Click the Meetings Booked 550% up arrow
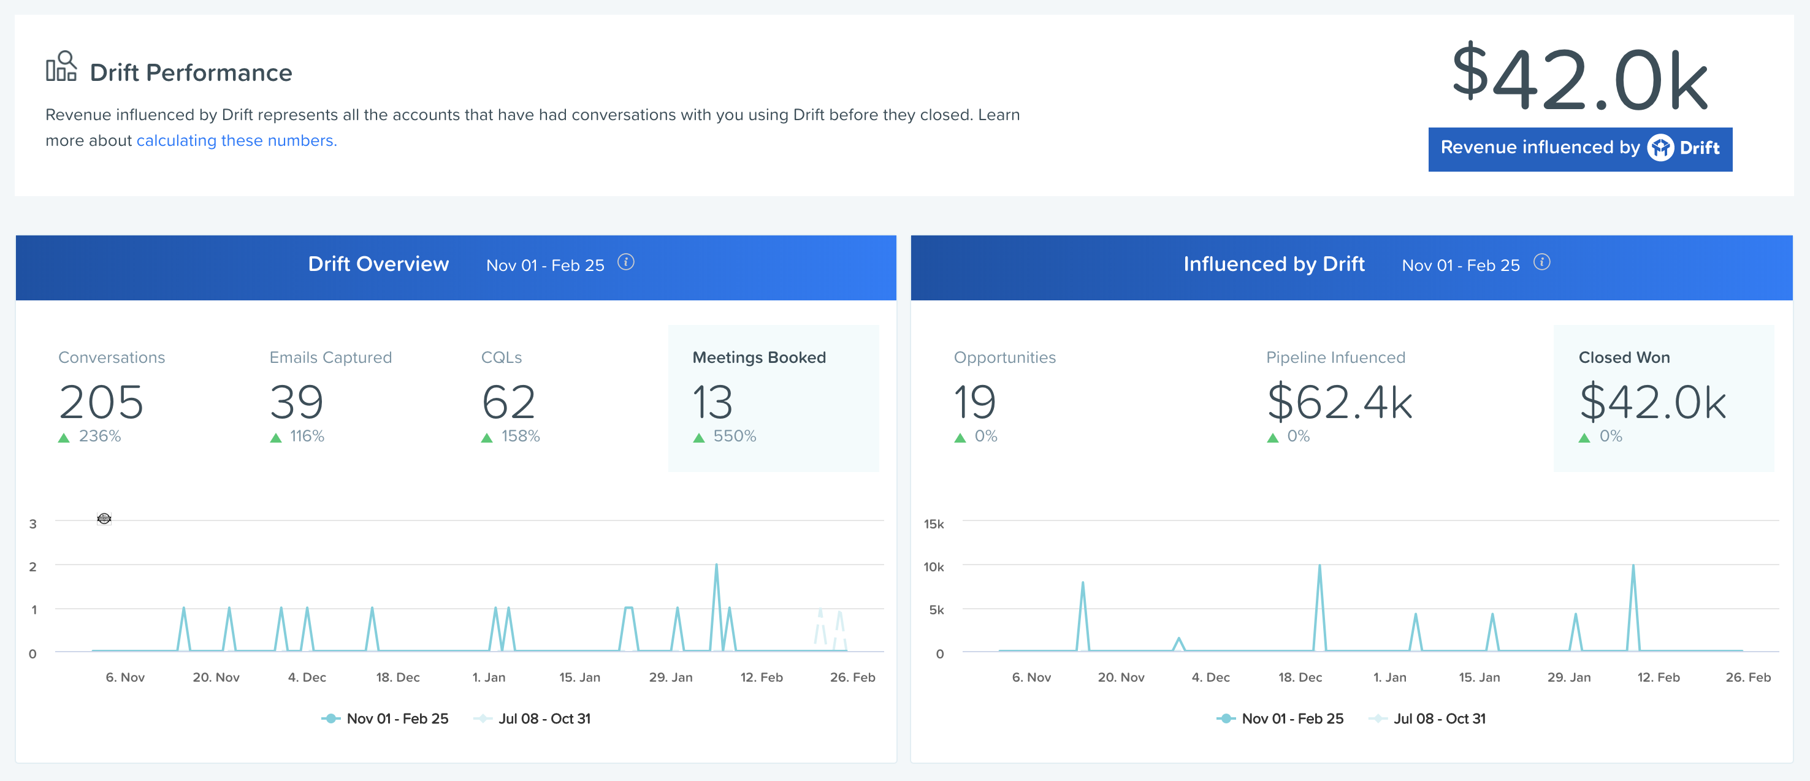Viewport: 1810px width, 781px height. [x=698, y=438]
